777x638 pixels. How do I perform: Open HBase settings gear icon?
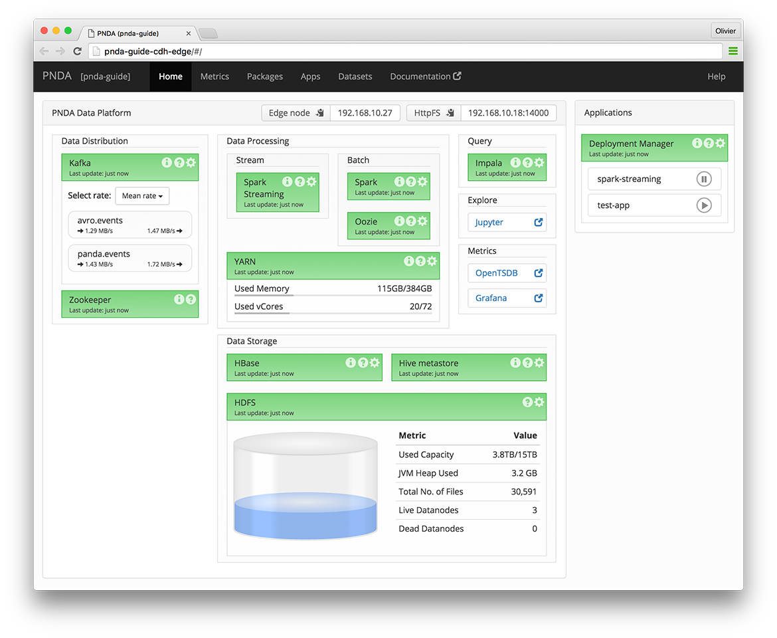[x=375, y=363]
